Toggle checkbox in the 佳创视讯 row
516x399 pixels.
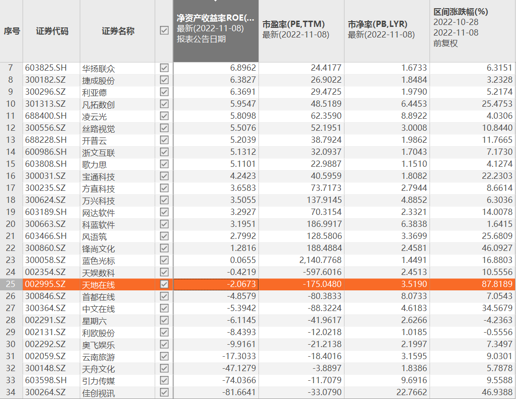(x=164, y=392)
